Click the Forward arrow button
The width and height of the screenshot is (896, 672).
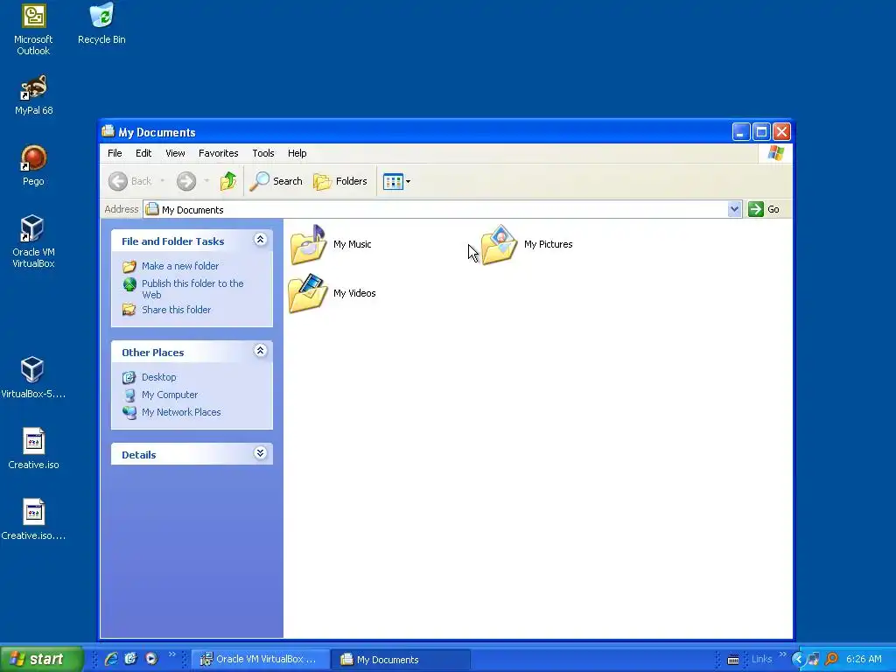(x=186, y=181)
